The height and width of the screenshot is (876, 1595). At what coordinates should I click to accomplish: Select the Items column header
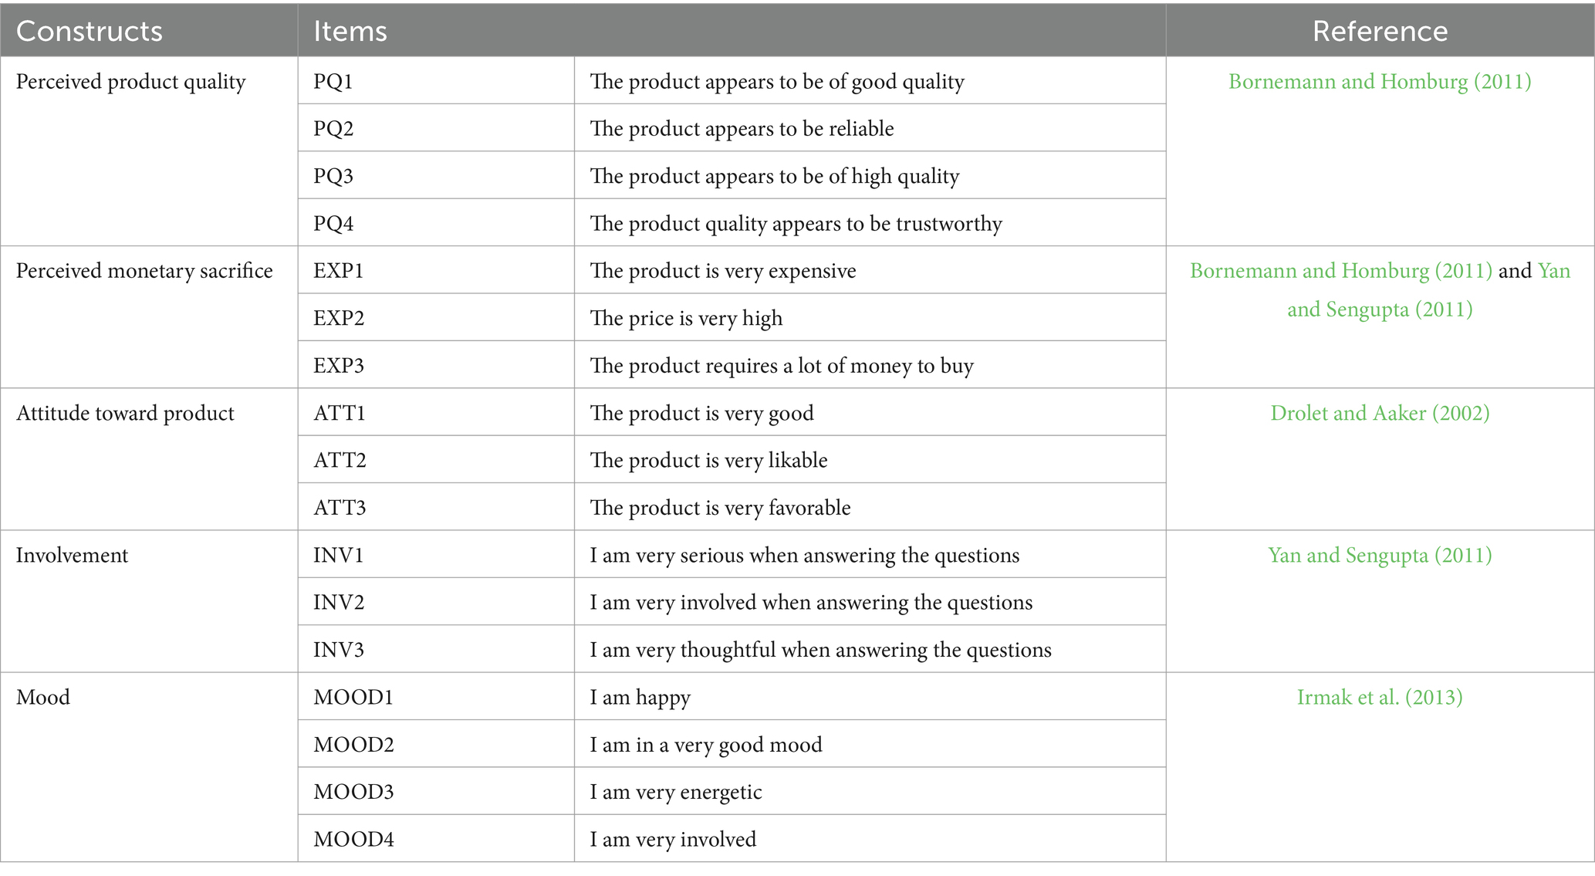[x=732, y=31]
